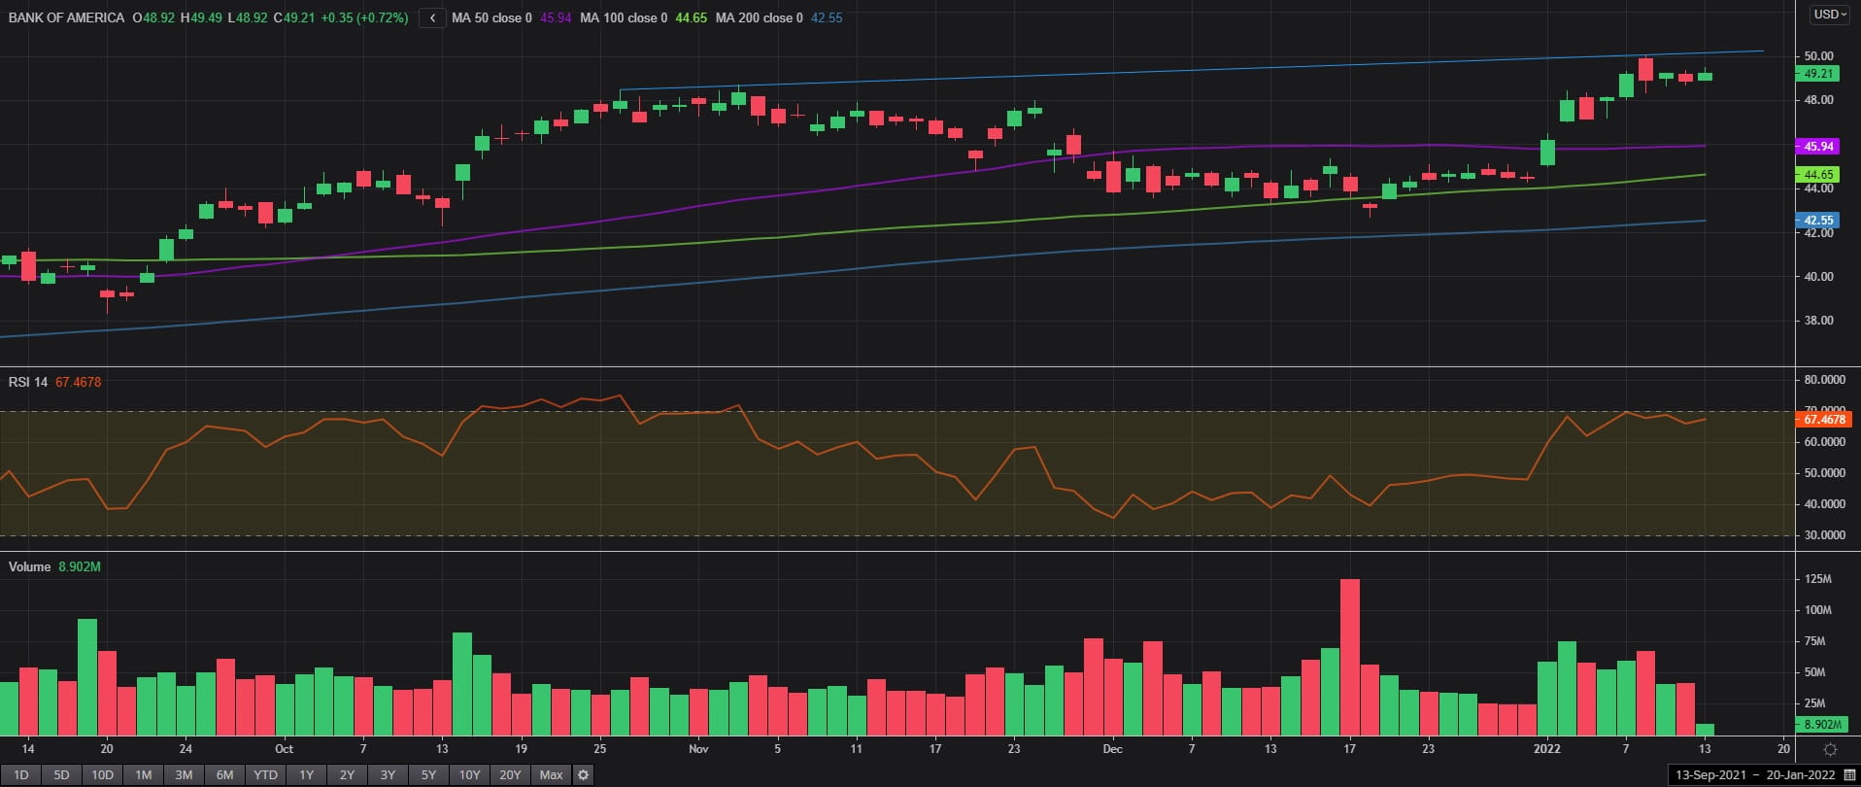Screen dimensions: 1861x787
Task: Click the MA 50 close indicator label
Action: [x=491, y=18]
